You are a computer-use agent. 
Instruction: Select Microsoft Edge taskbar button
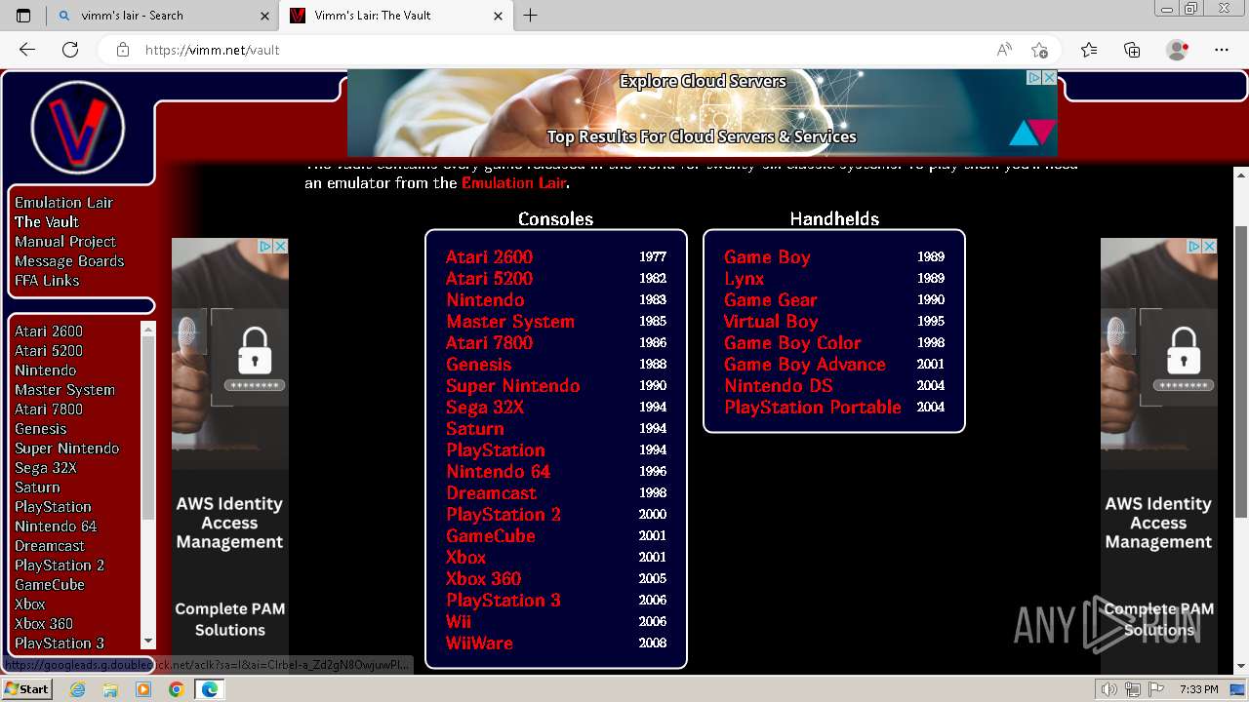click(x=209, y=689)
